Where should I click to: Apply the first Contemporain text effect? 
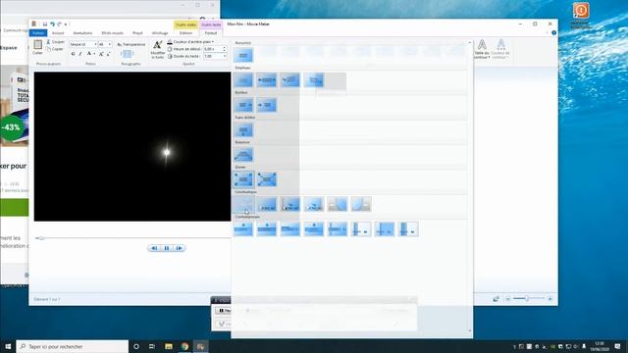[243, 229]
